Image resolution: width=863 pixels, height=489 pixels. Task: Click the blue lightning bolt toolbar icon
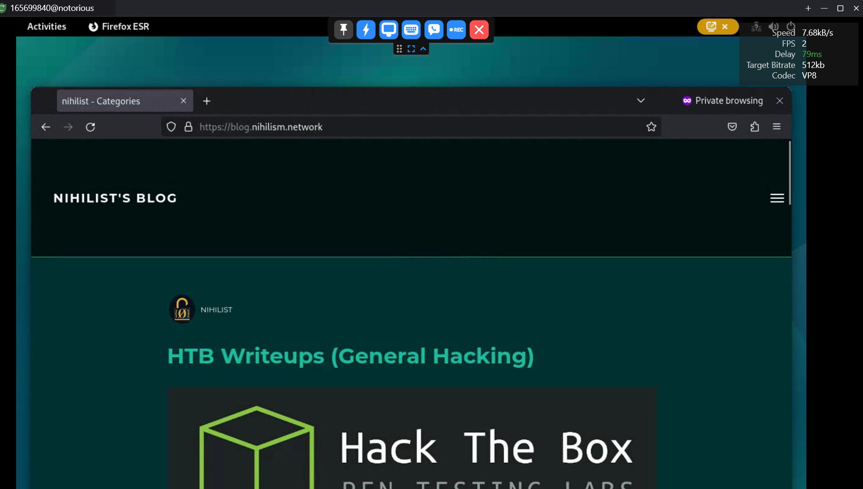366,29
